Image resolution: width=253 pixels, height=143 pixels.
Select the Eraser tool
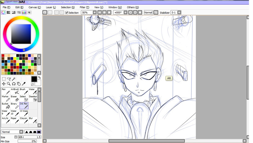(15, 98)
